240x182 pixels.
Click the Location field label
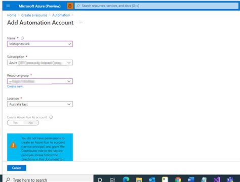[13, 99]
